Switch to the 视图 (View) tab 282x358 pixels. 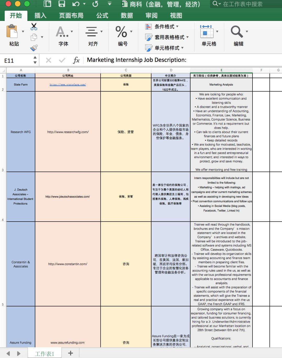coord(176,16)
